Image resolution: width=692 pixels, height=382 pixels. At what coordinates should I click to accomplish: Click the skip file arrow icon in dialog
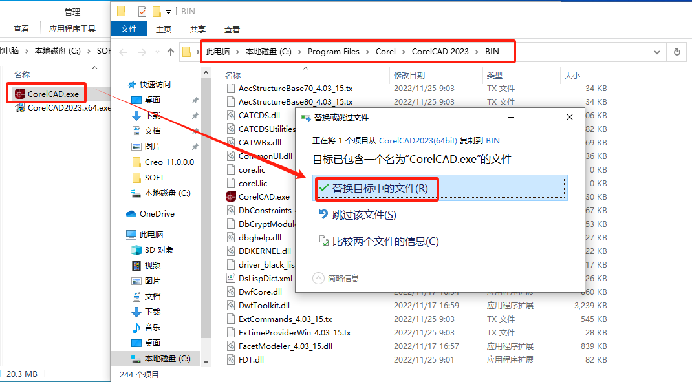pyautogui.click(x=323, y=215)
